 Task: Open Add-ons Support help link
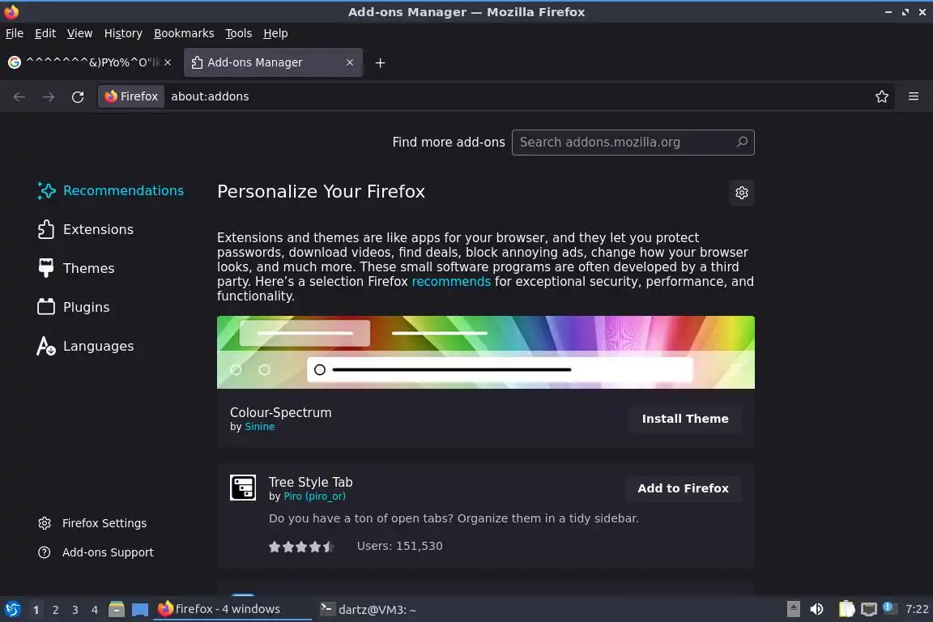[96, 552]
